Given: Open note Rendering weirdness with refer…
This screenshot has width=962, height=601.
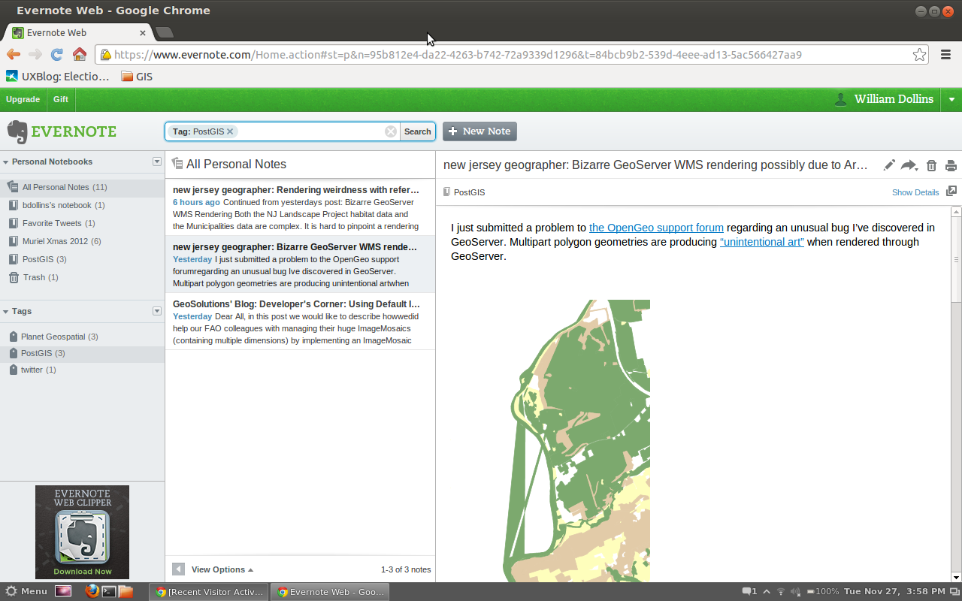Looking at the screenshot, I should (300, 207).
